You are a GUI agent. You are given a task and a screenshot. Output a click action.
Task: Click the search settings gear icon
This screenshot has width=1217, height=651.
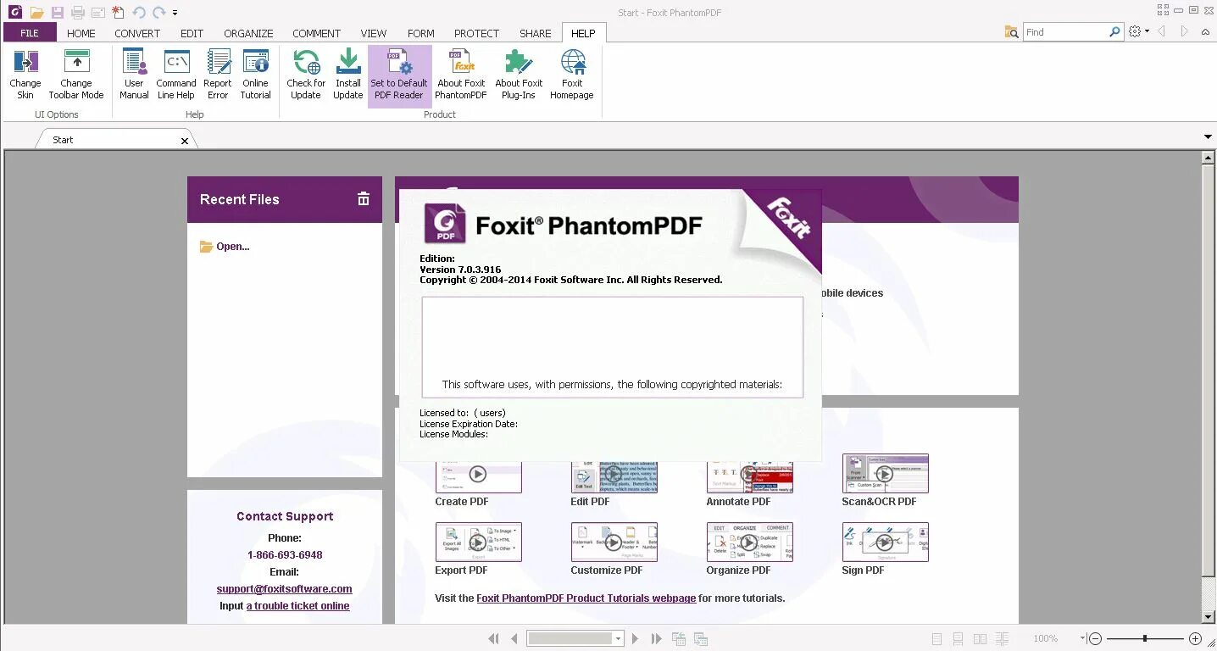point(1136,31)
